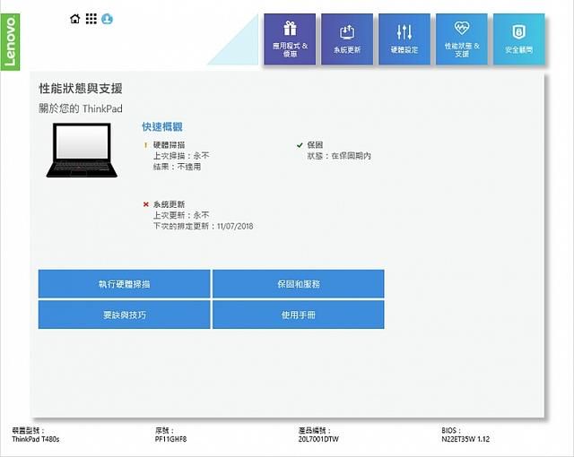
Task: Click the 硬體掃描 label
Action: click(x=169, y=145)
